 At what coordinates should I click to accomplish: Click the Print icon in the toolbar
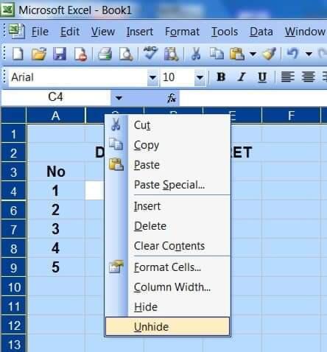[x=105, y=54]
